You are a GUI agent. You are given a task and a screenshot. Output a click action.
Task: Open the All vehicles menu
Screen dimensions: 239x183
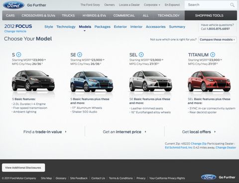(x=145, y=15)
